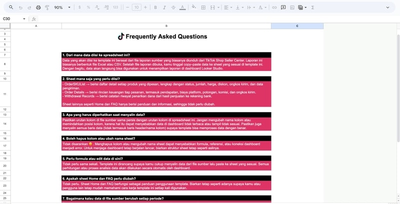This screenshot has width=400, height=204.
Task: Select column A header
Action: click(36, 26)
